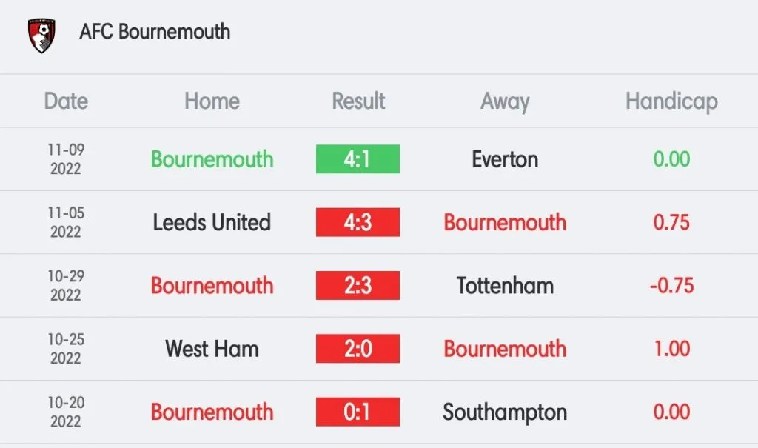This screenshot has width=758, height=448.
Task: Click the Away column header
Action: coord(505,101)
